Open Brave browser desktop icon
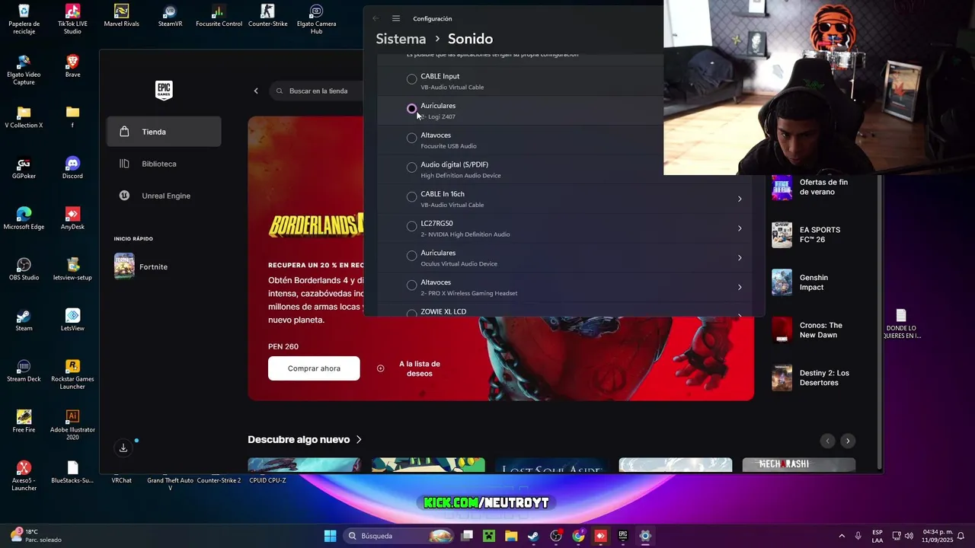975x548 pixels. coord(72,66)
